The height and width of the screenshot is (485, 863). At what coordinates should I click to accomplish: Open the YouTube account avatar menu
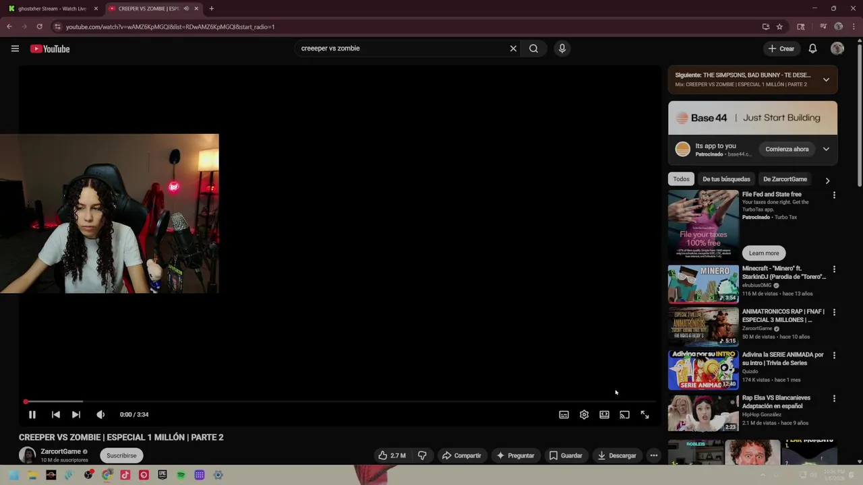[837, 48]
